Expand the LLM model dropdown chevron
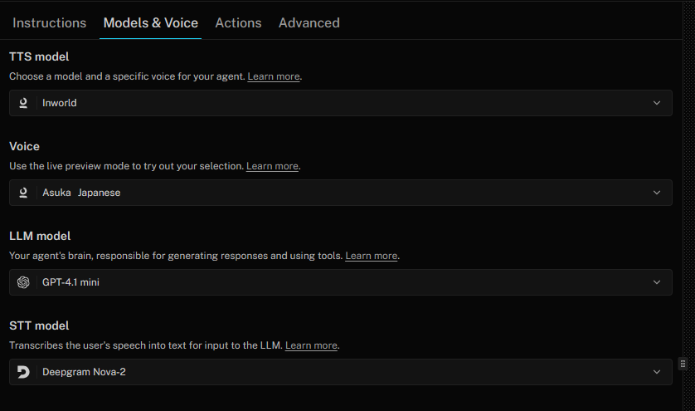The width and height of the screenshot is (695, 411). click(x=657, y=282)
